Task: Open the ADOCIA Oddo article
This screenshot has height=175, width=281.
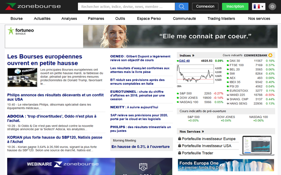Action: [x=52, y=118]
